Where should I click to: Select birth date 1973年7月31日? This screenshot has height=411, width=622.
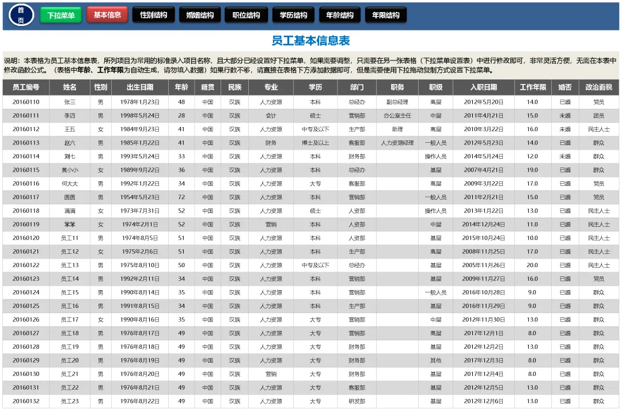140,211
